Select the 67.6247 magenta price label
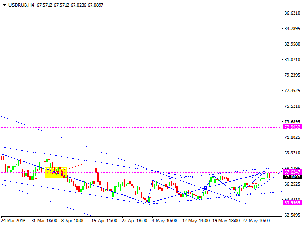 tap(292, 172)
